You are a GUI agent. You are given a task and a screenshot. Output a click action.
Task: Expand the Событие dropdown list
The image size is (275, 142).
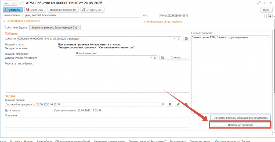point(175,38)
